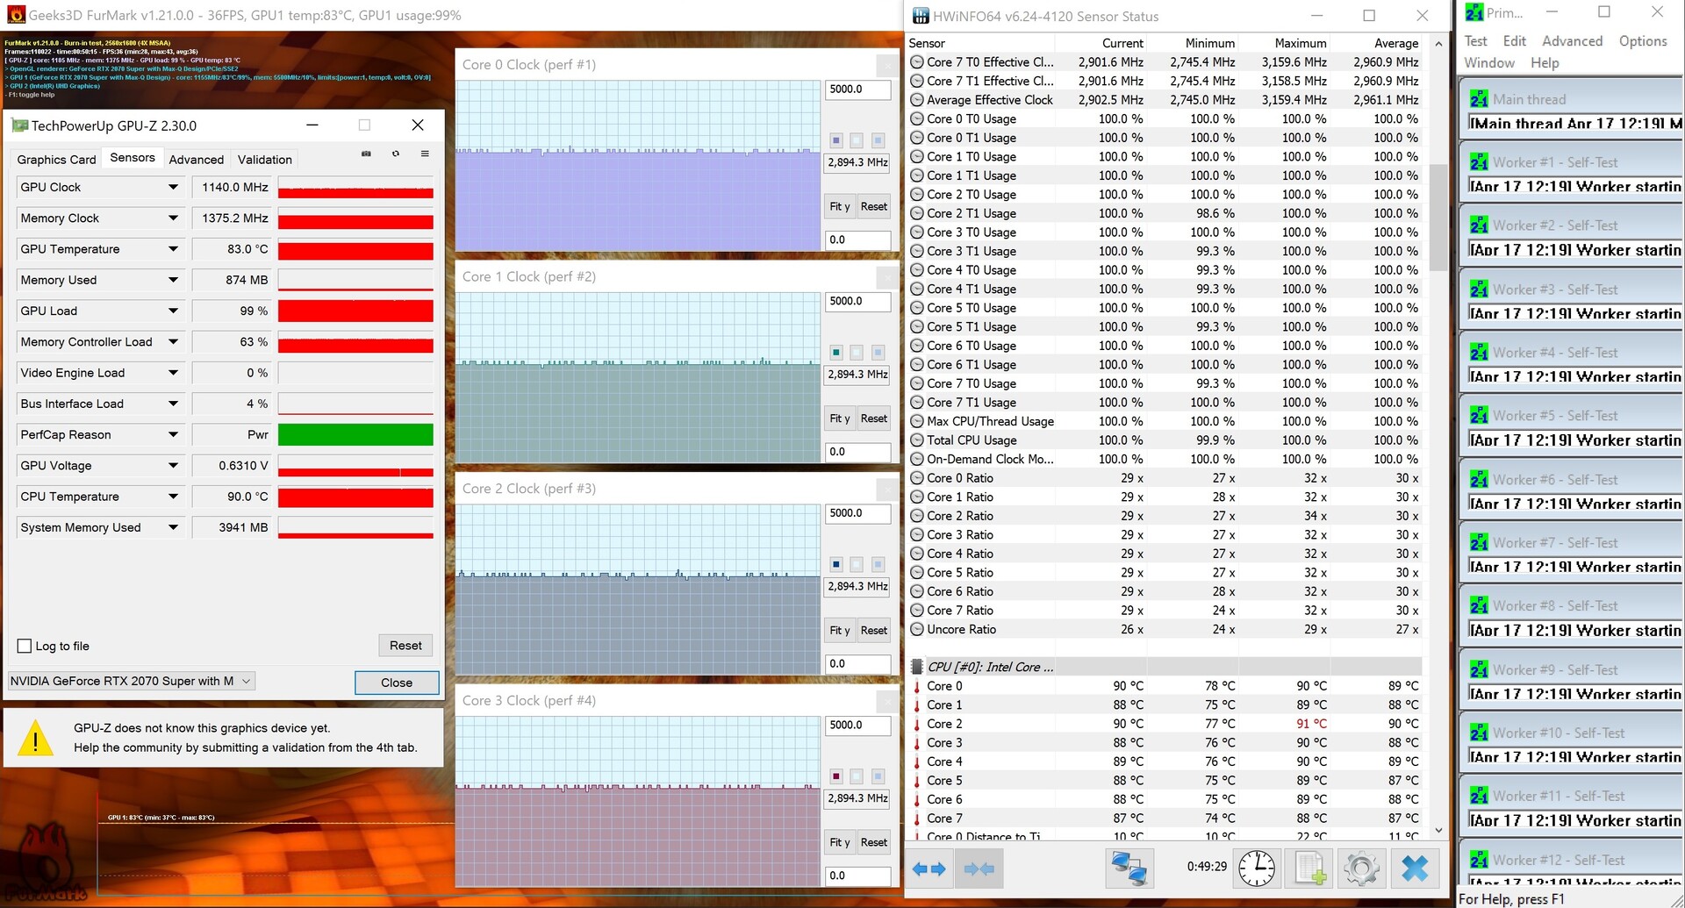Click HWiNFO network monitors icon
Image resolution: width=1685 pixels, height=908 pixels.
[x=1129, y=869]
